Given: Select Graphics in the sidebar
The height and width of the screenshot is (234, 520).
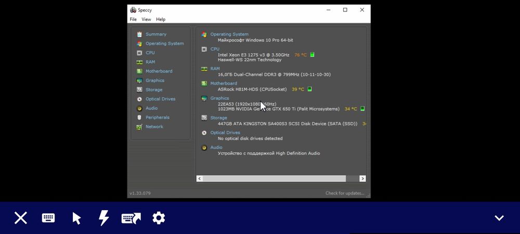Looking at the screenshot, I should click(x=155, y=81).
